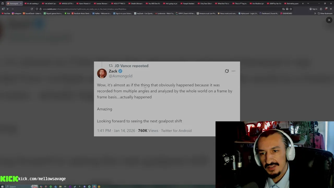Expand the list all tabs dropdown
Image resolution: width=334 pixels, height=188 pixels.
click(x=308, y=3)
